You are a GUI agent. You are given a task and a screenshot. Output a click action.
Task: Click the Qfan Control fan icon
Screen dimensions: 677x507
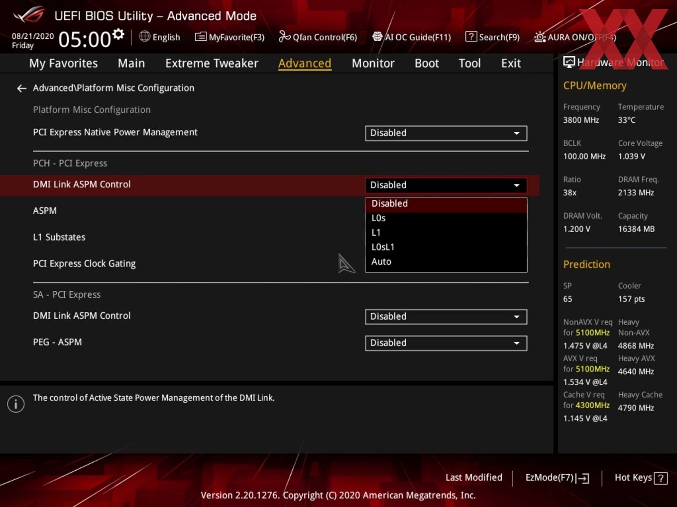pyautogui.click(x=284, y=36)
